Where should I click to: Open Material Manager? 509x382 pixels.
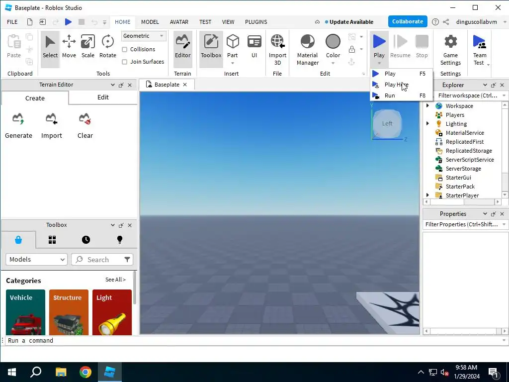(308, 49)
